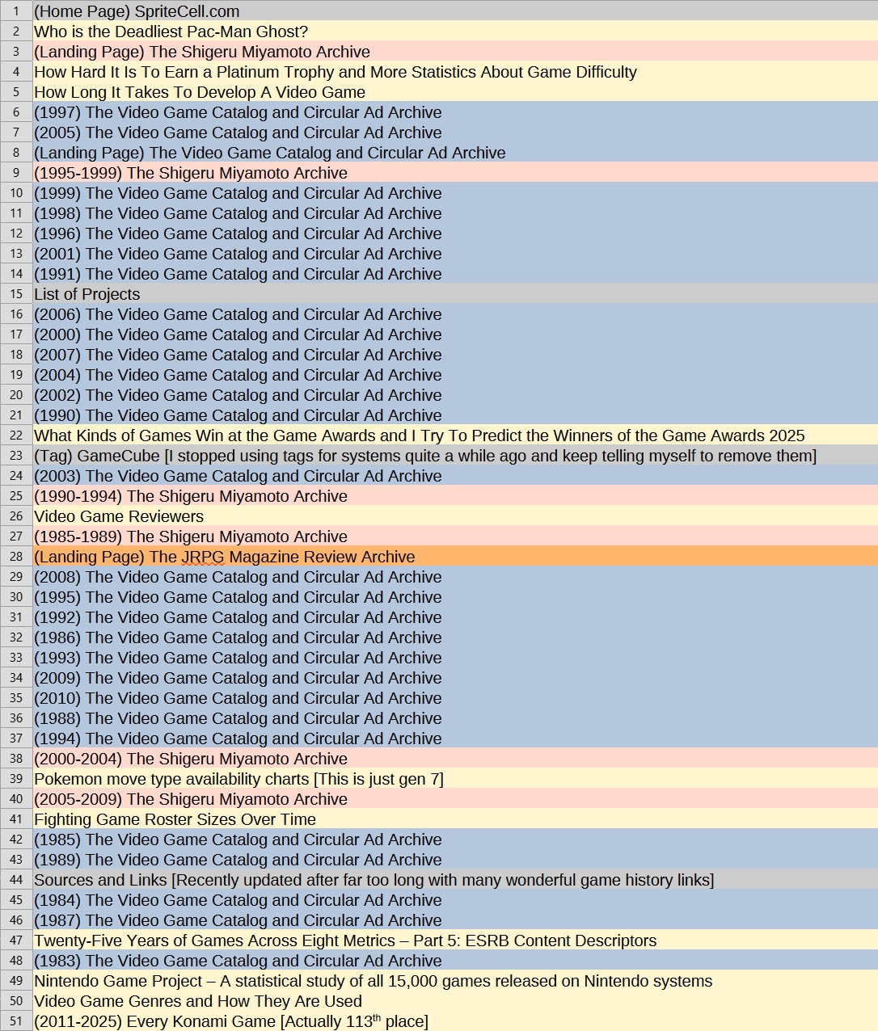
Task: Select "Fighting Game Roster Sizes Over Time" cell
Action: (175, 819)
